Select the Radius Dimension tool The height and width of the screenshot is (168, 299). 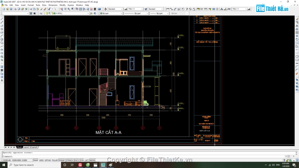pyautogui.click(x=183, y=9)
